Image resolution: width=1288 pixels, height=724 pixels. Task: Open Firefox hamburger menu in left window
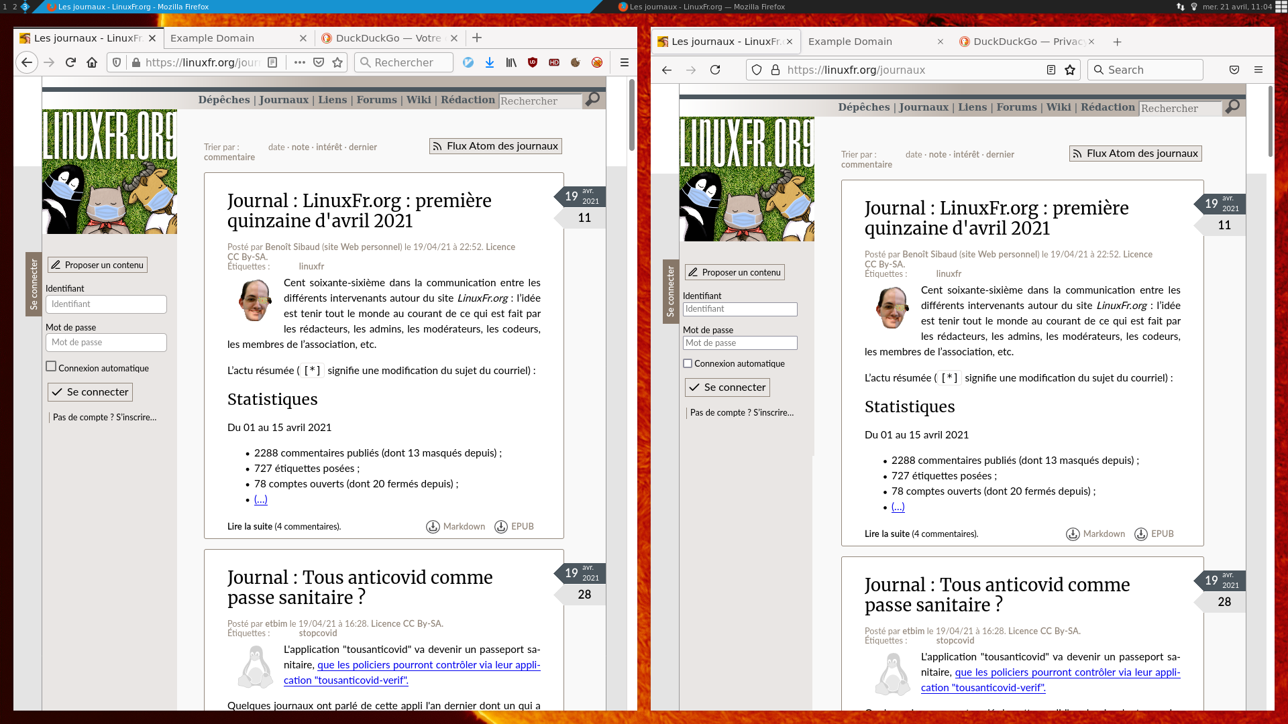(625, 62)
